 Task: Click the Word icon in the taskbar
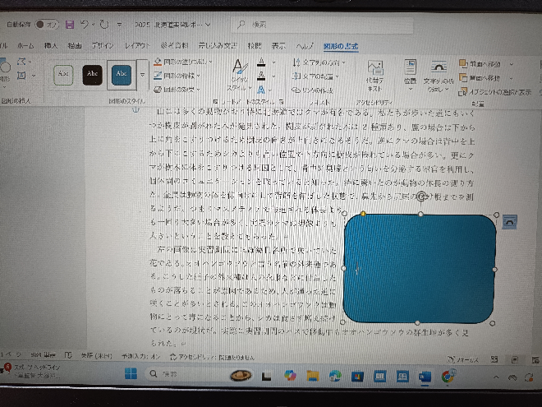pos(425,377)
